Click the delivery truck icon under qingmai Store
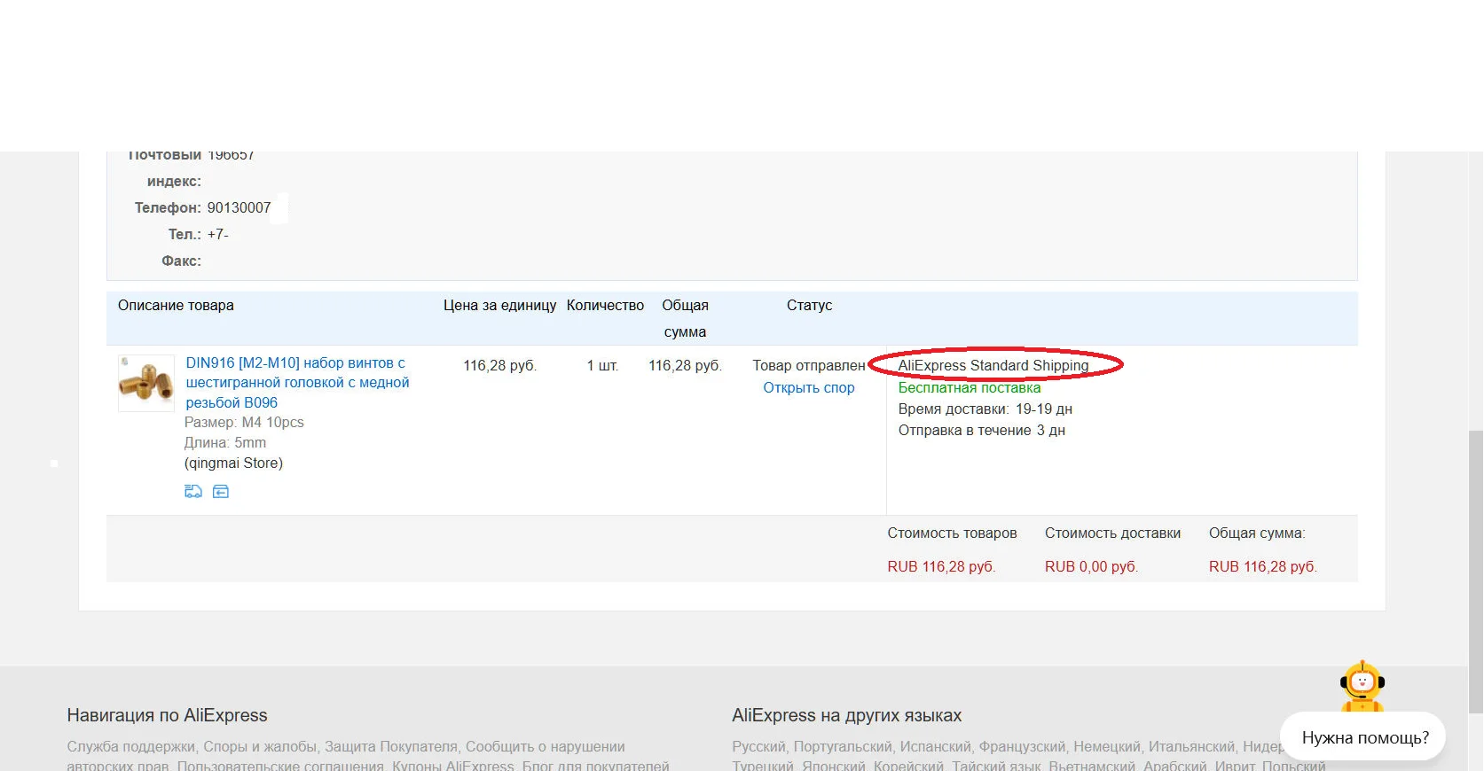Viewport: 1484px width, 771px height. (193, 491)
